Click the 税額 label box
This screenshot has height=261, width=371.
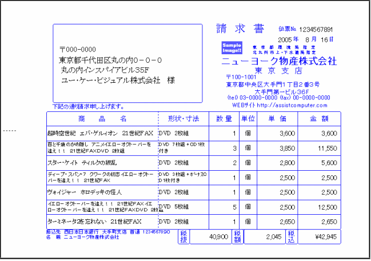[237, 236]
